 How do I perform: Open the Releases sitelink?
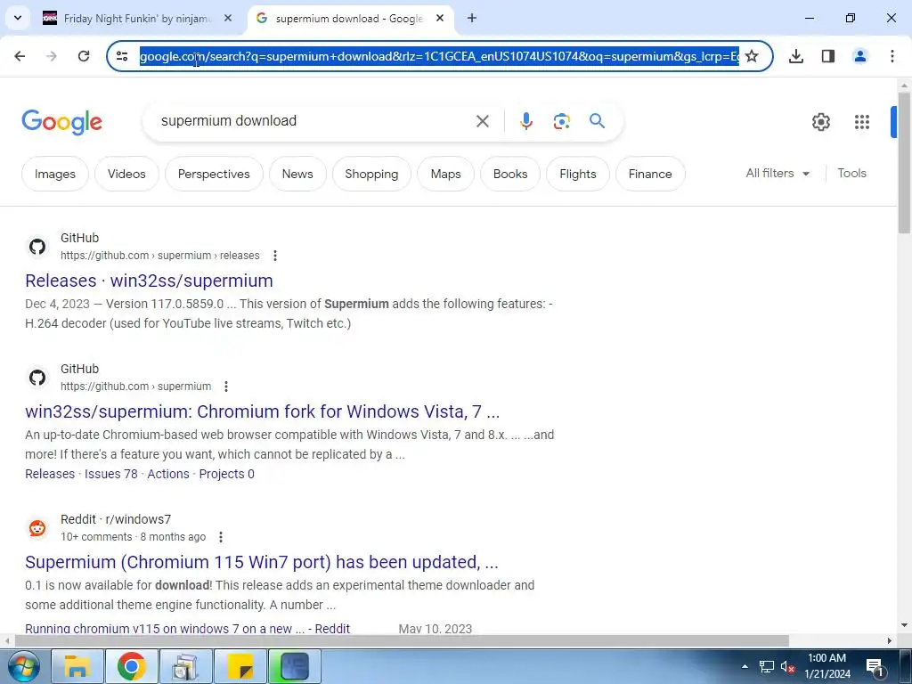pos(50,474)
